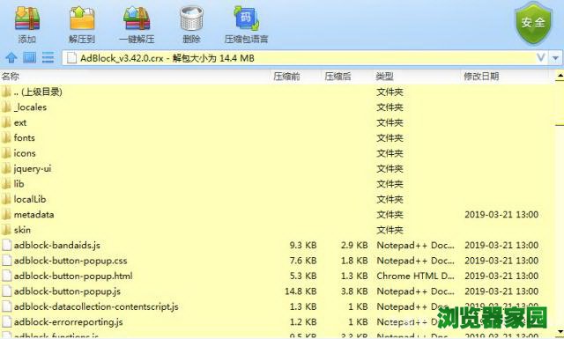Open archive language (压缩包语言) tool
564x339 pixels.
click(x=247, y=18)
